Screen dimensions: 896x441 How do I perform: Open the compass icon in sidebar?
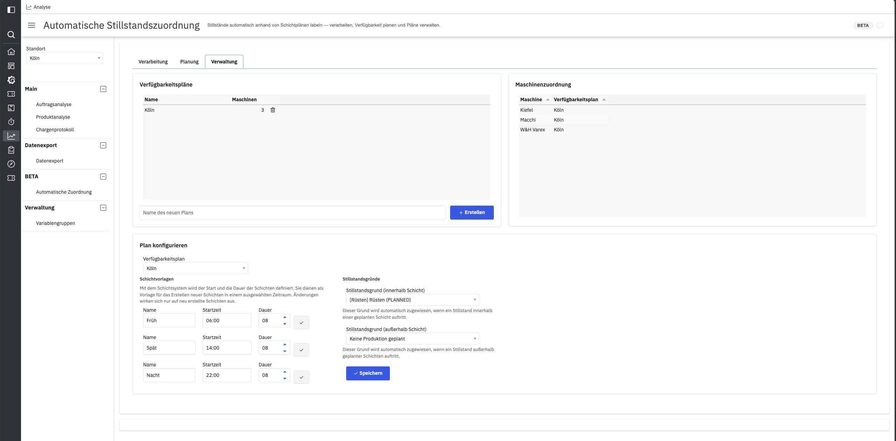coord(11,164)
